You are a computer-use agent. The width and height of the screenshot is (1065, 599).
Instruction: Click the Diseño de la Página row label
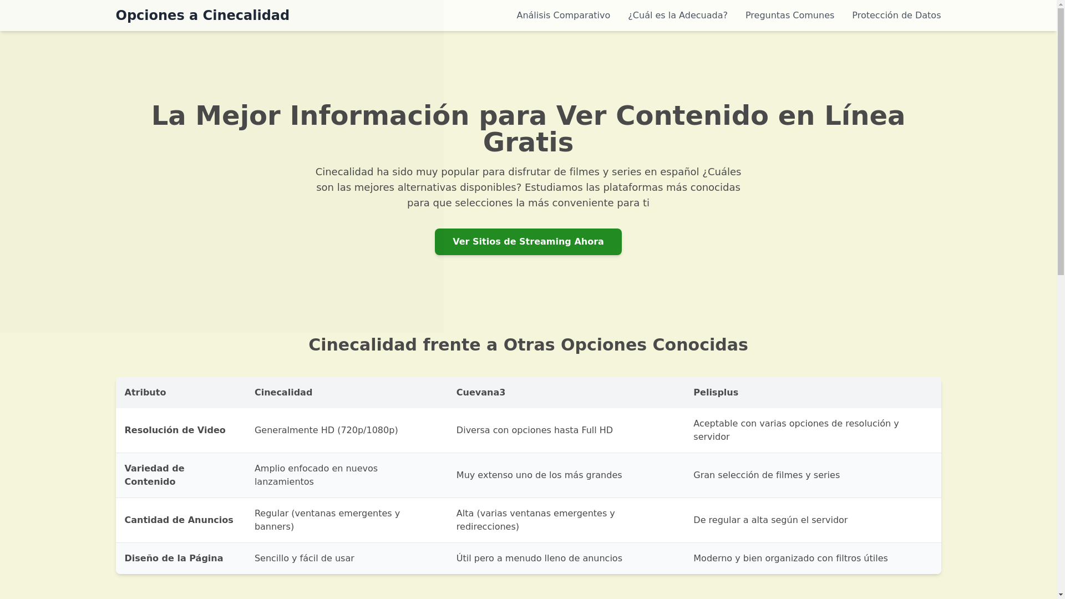pos(174,559)
